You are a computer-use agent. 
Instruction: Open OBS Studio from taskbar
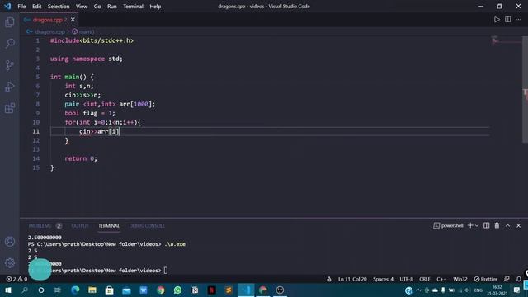pos(280,290)
